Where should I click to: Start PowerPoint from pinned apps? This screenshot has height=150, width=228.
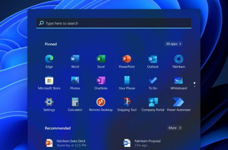click(x=127, y=61)
